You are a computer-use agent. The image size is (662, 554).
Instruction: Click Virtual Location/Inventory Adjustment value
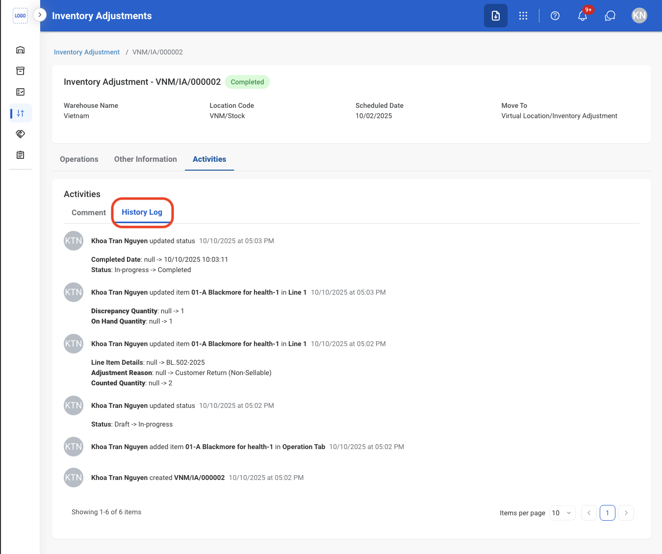click(559, 116)
